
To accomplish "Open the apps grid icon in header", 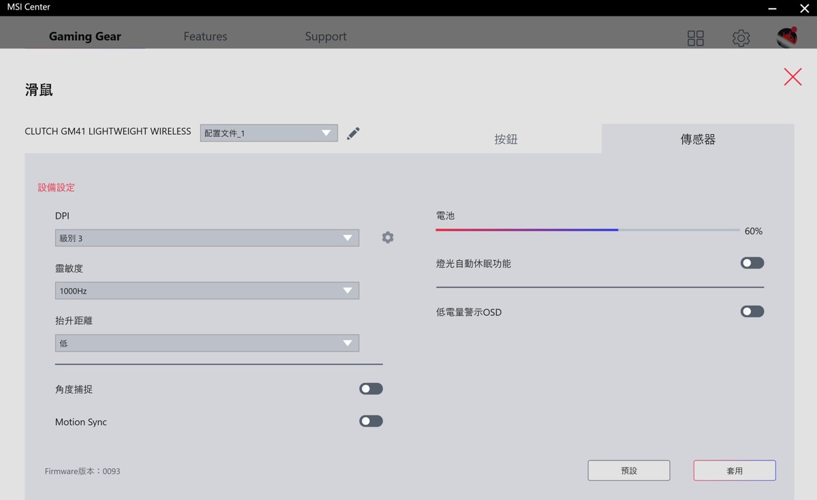I will pyautogui.click(x=695, y=38).
